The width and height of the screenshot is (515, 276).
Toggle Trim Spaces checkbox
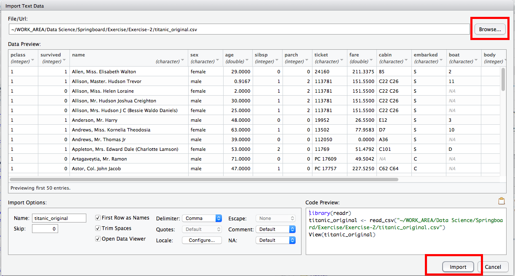[x=98, y=228]
